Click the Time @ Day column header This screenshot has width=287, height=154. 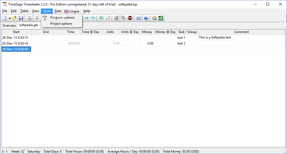(90, 32)
